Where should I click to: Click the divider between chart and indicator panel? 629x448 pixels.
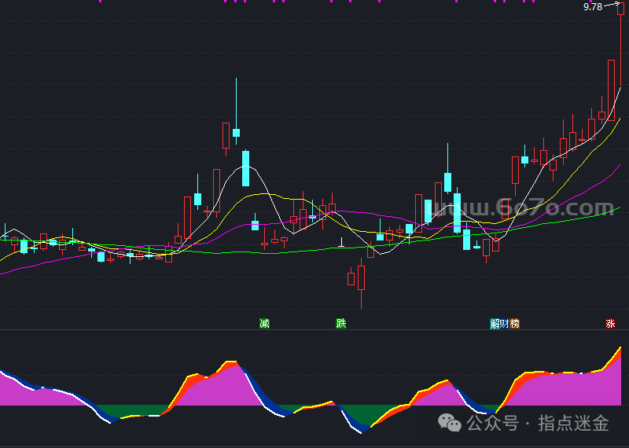point(314,330)
